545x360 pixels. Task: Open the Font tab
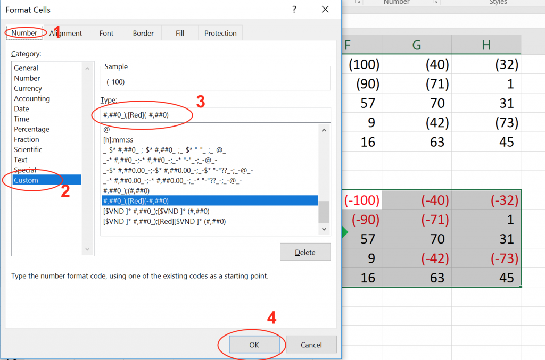coord(106,32)
